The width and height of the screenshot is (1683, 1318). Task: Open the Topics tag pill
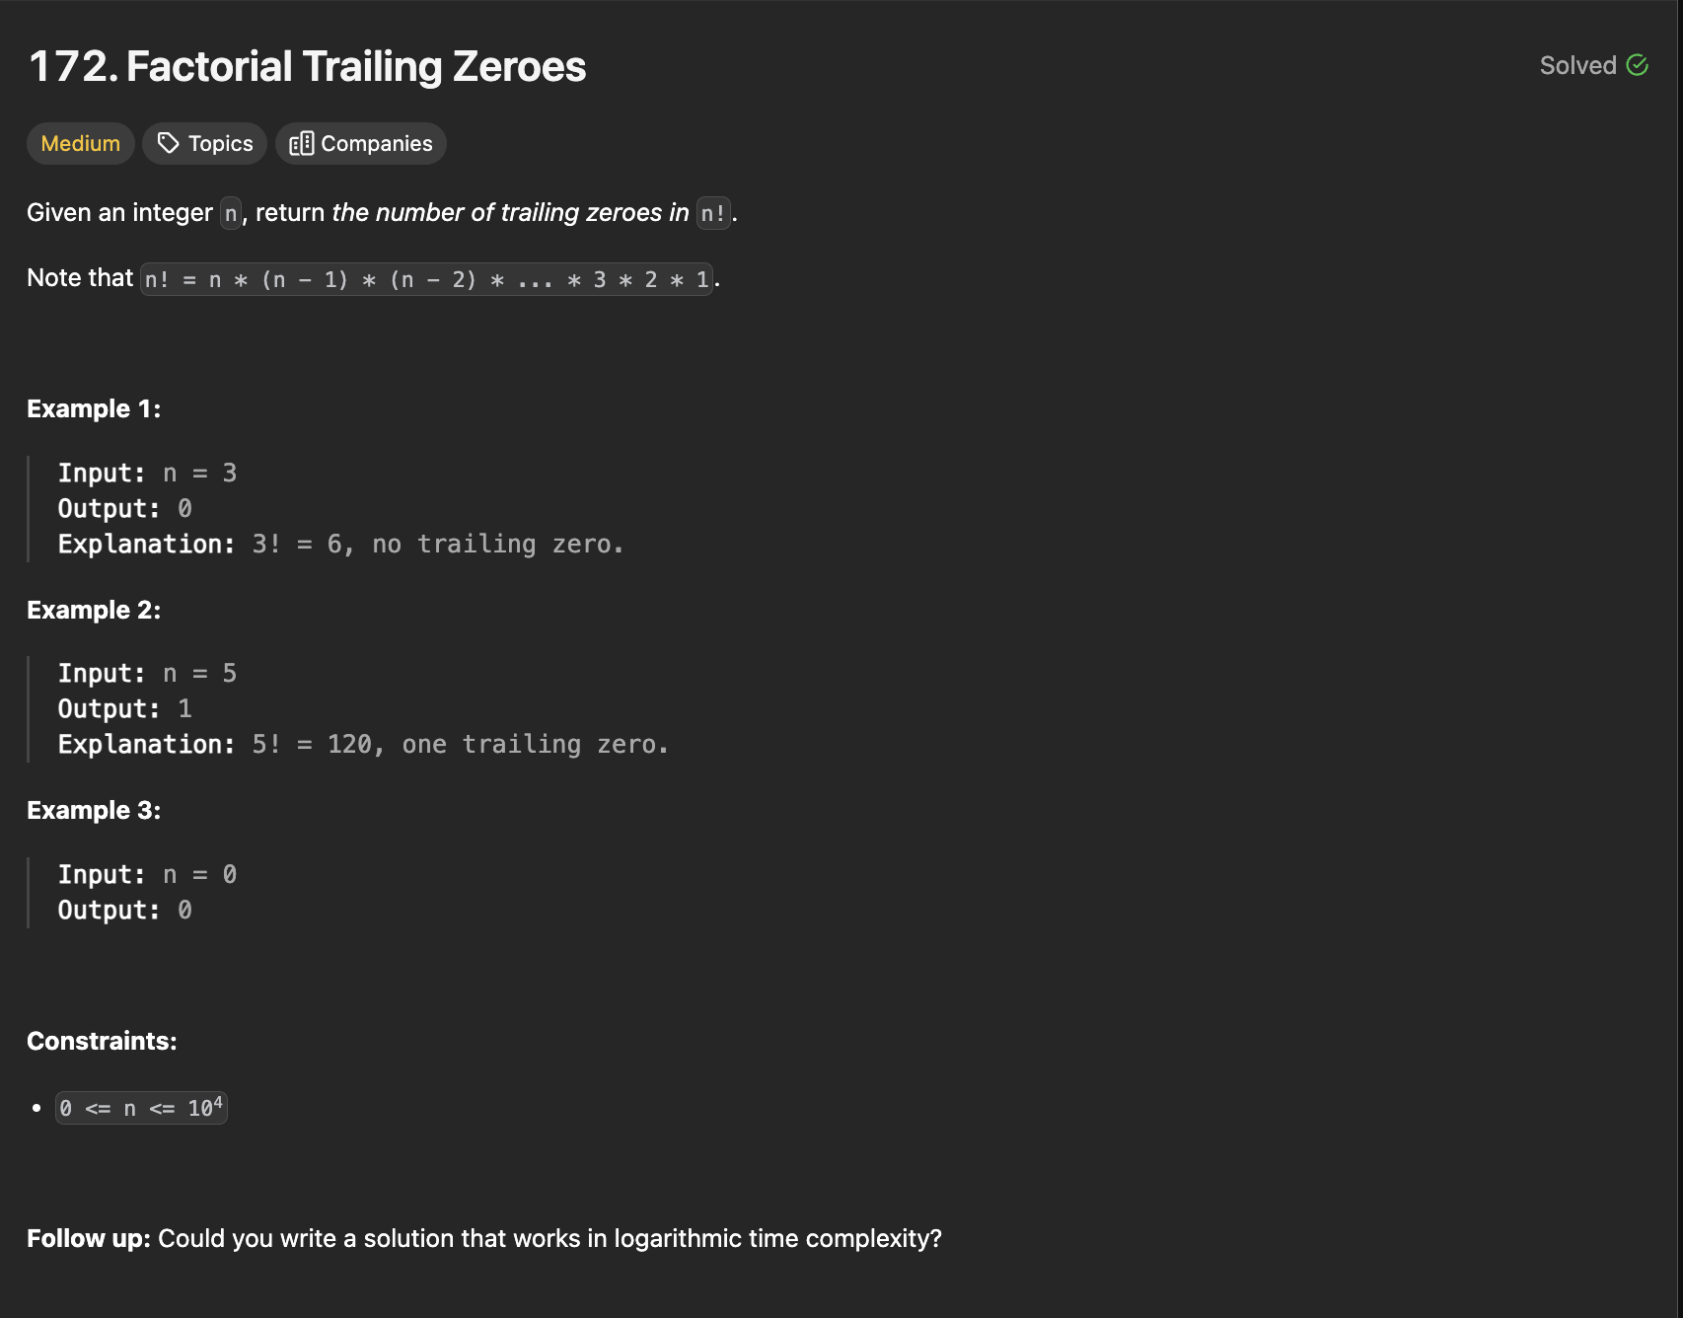204,143
